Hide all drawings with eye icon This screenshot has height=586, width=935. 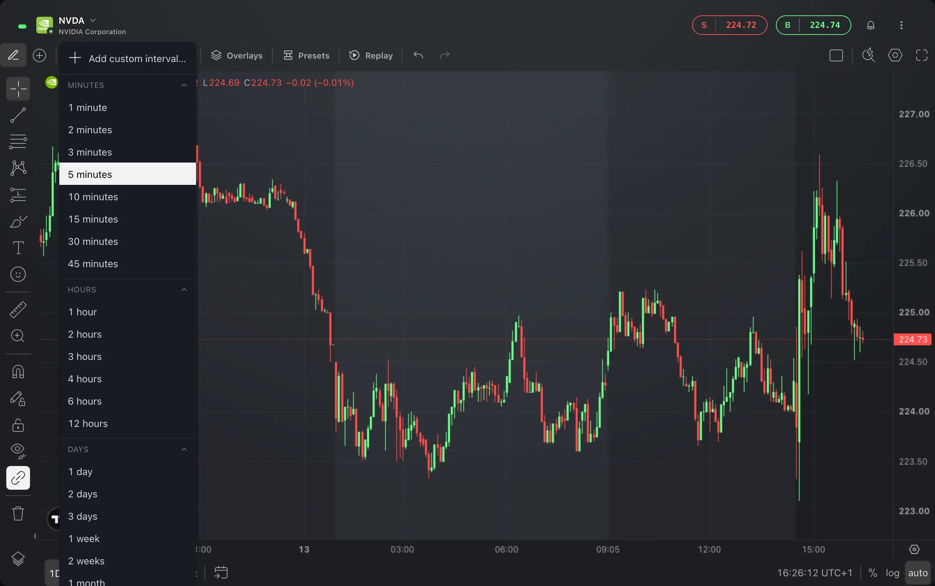tap(18, 451)
